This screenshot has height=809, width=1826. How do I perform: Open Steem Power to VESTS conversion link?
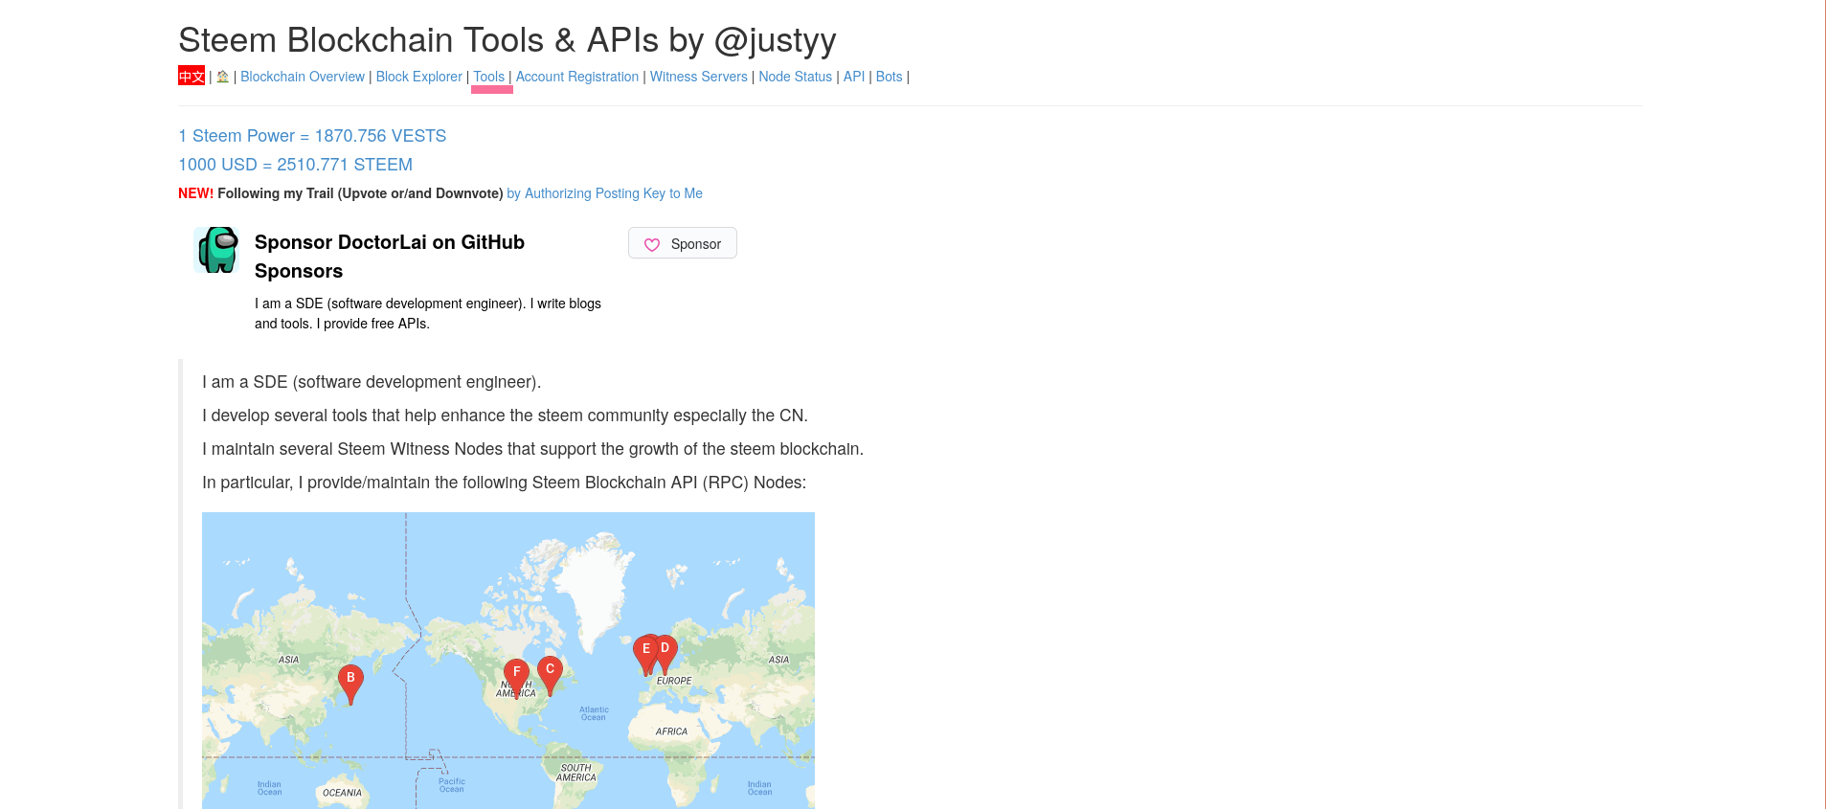coord(312,136)
